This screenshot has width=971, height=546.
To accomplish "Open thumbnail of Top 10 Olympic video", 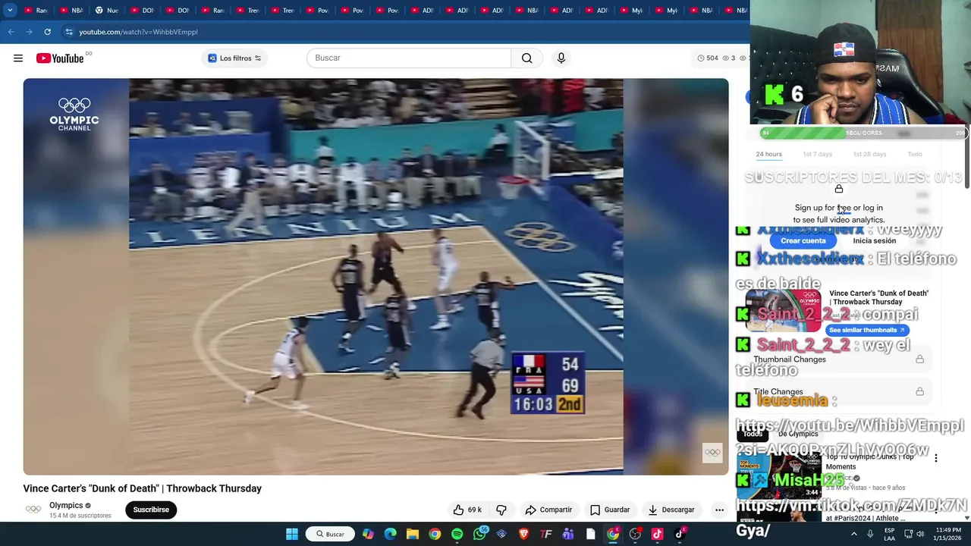I will [779, 475].
